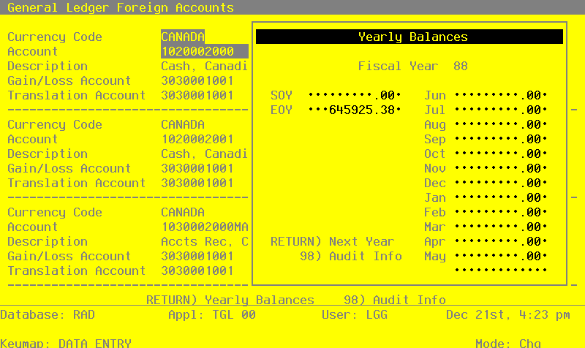Click the blank dotted field below May
This screenshot has width=585, height=348.
coord(501,270)
